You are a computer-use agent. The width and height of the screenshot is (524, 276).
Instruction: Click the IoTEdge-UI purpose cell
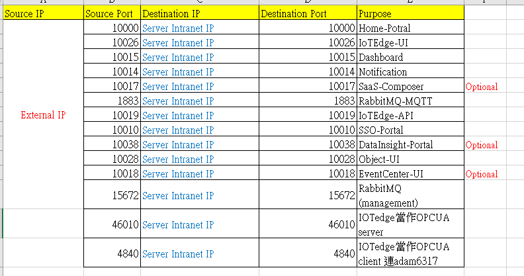pyautogui.click(x=410, y=43)
